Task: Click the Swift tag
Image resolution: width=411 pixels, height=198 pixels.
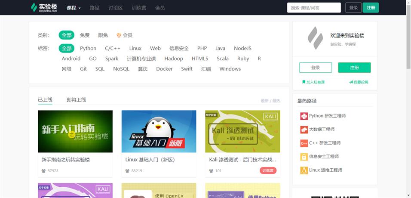Action: pyautogui.click(x=187, y=69)
